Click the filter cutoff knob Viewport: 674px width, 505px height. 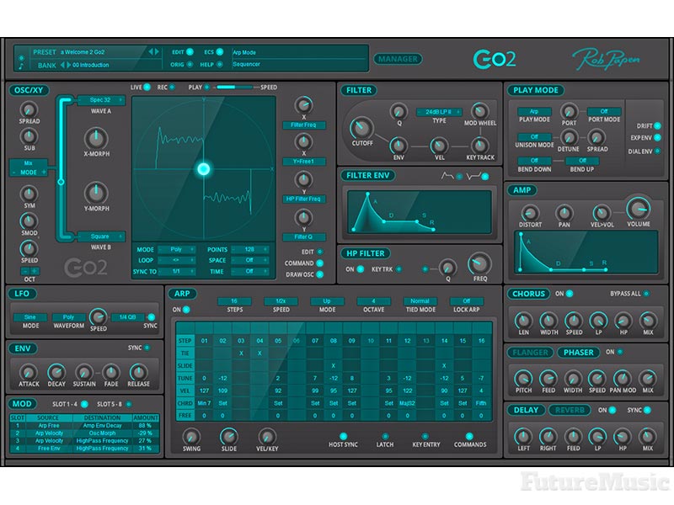point(361,128)
